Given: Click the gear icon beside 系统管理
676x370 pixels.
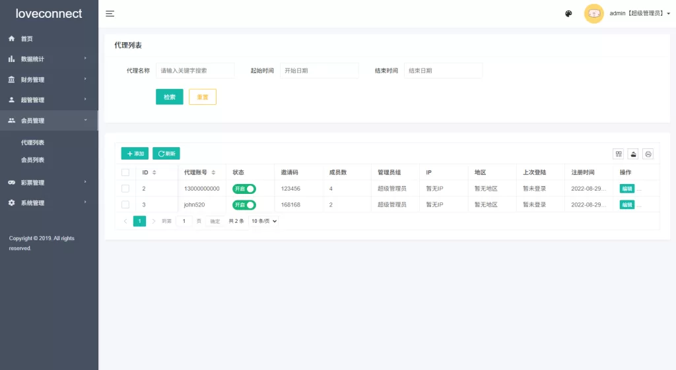Looking at the screenshot, I should click(12, 202).
